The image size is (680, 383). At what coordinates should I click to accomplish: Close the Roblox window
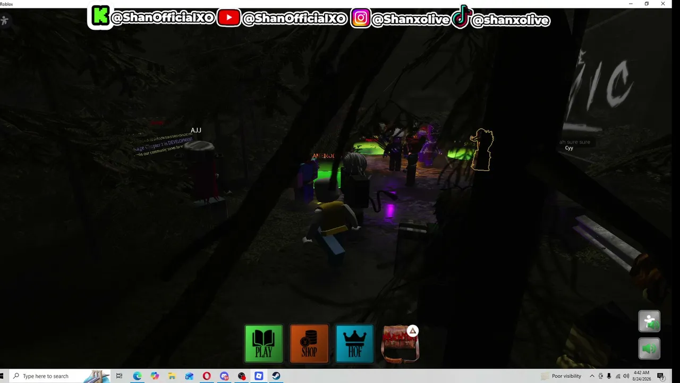(x=663, y=4)
